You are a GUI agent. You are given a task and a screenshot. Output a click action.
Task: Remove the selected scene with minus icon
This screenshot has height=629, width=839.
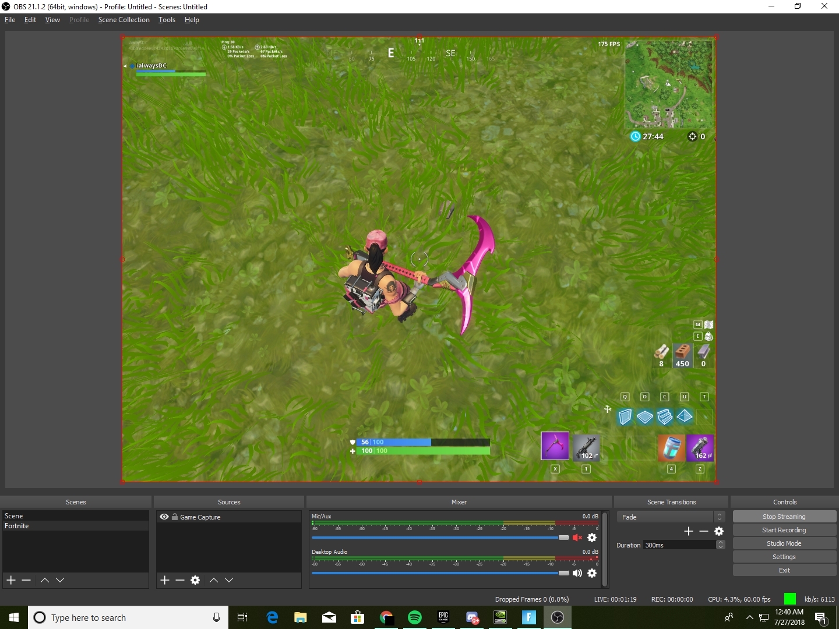pos(26,580)
